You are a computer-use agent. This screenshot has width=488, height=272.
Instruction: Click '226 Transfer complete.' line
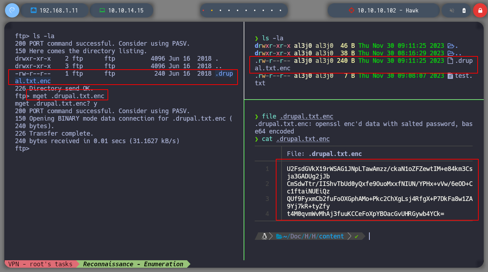pos(54,134)
